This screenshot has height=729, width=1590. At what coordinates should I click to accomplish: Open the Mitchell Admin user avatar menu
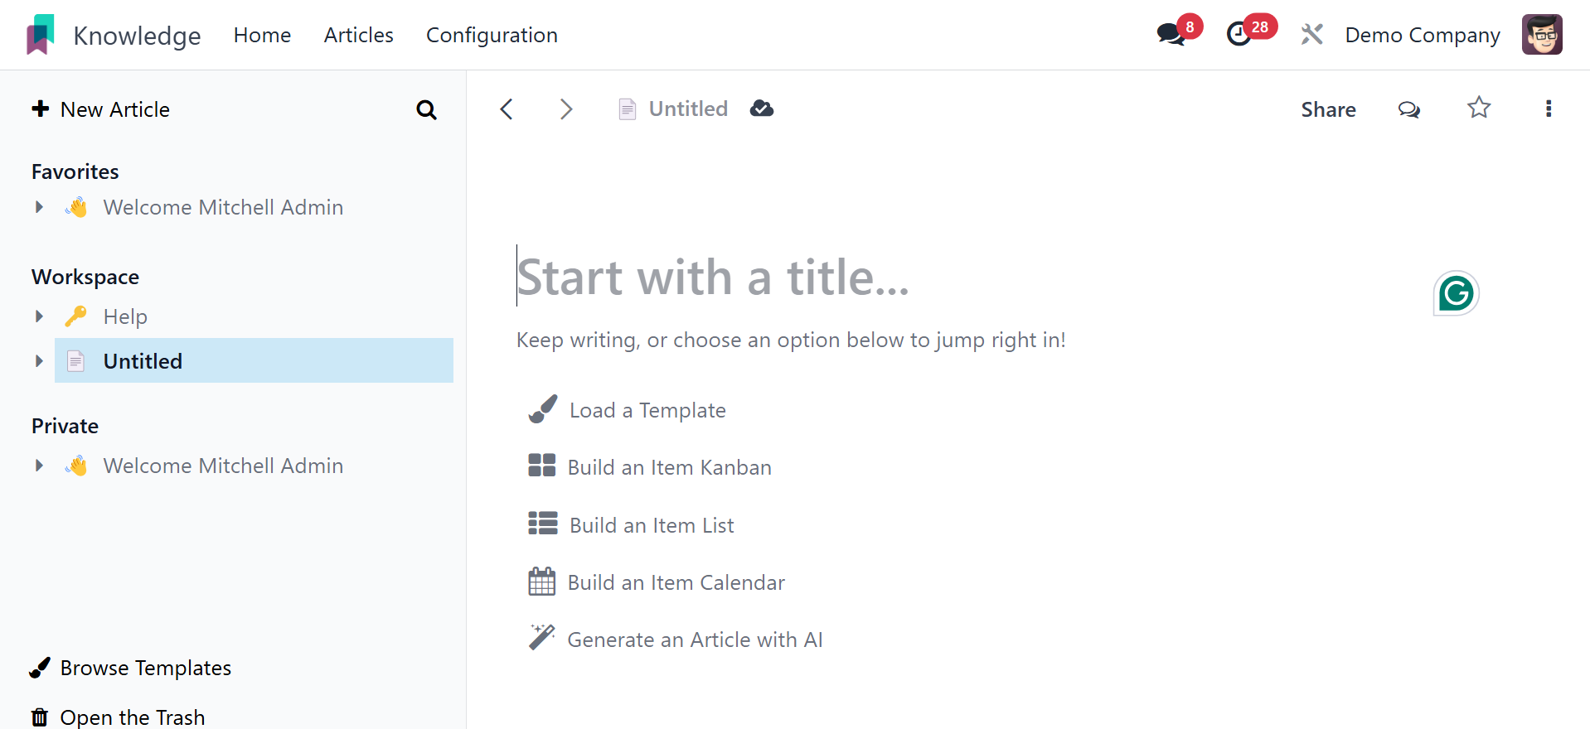coord(1541,35)
